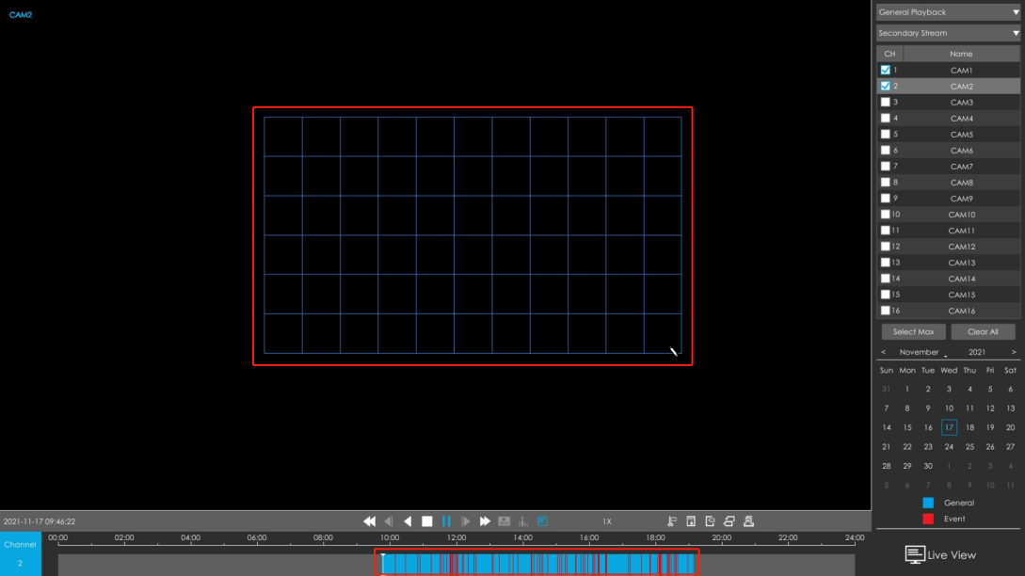Click the fast forward double-arrow button
1025x576 pixels.
(x=485, y=521)
